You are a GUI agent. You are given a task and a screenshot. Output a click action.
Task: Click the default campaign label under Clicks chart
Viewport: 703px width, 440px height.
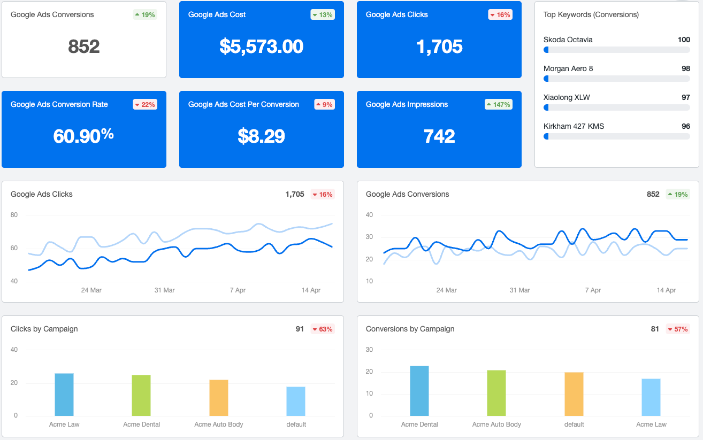(296, 424)
